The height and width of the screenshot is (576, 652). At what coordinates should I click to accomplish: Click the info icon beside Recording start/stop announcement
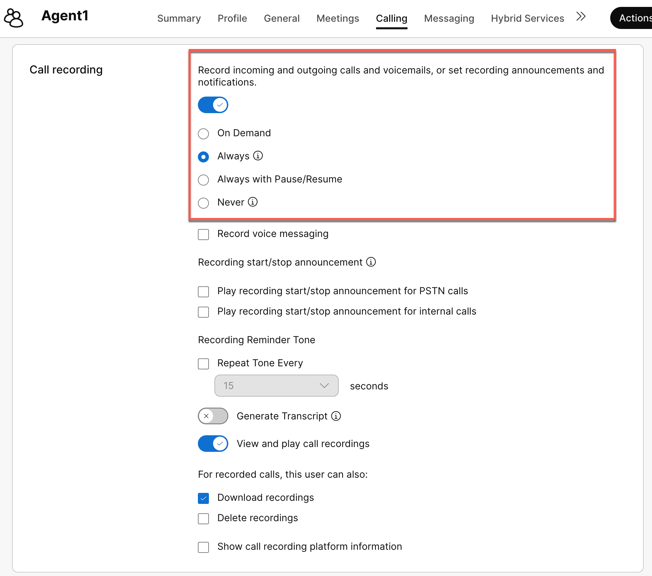pos(371,262)
